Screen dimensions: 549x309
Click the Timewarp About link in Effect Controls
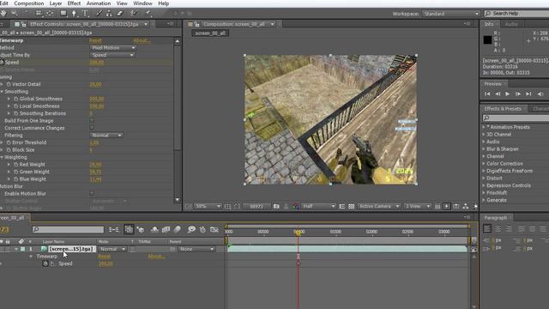(142, 40)
